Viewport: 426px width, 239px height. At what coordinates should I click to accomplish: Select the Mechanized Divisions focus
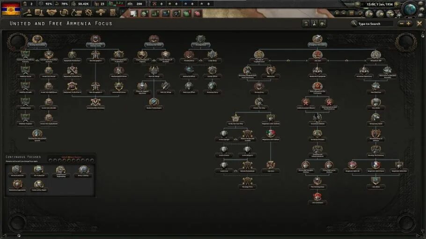pyautogui.click(x=119, y=72)
